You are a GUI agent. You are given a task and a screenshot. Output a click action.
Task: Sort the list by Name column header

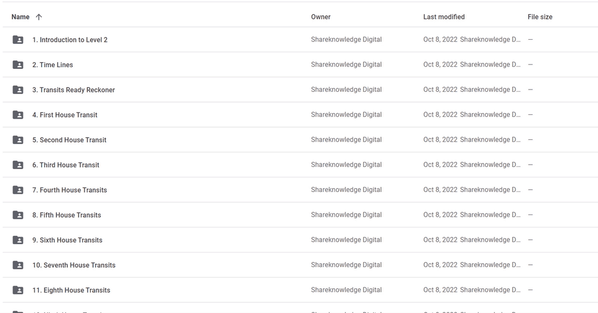(x=20, y=17)
